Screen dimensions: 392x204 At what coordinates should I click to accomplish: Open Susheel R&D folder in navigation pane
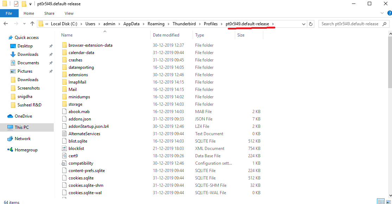29,105
